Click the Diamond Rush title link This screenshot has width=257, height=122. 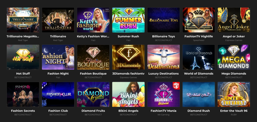(x=198, y=111)
